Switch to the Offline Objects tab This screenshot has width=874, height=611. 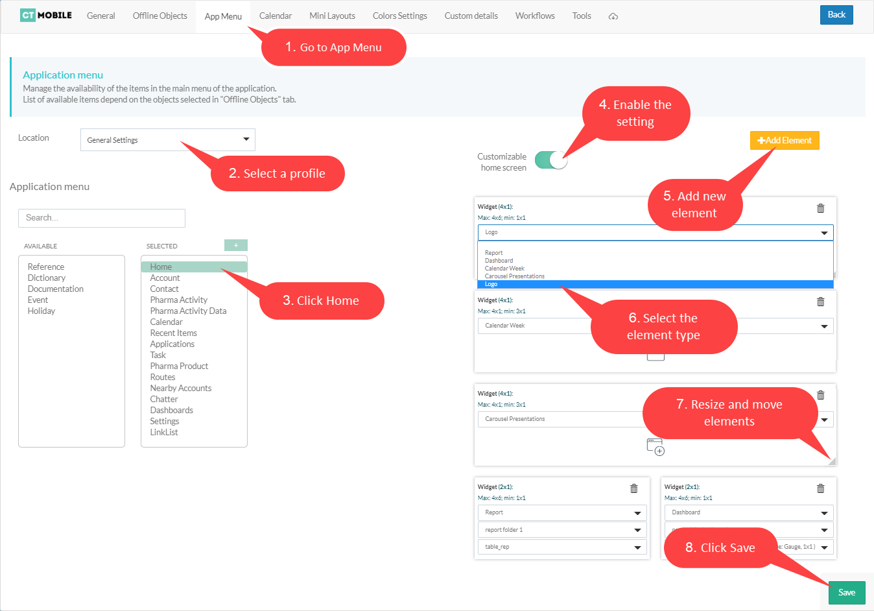159,16
